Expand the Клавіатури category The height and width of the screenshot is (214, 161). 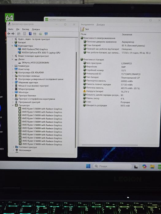13,66
